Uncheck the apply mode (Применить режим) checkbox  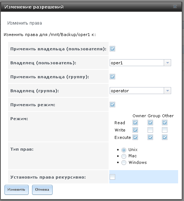(x=112, y=104)
